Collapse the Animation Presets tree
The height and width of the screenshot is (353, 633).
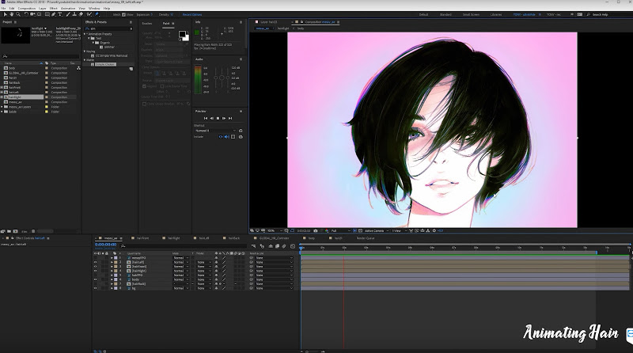85,34
